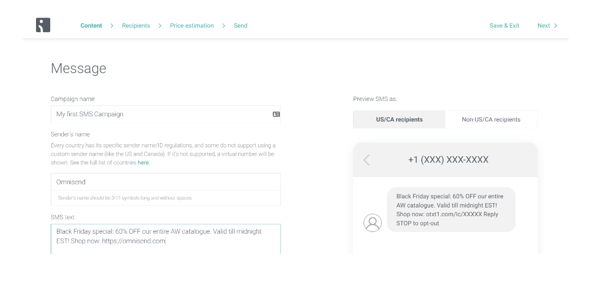Click the back arrow in SMS preview header

(366, 159)
